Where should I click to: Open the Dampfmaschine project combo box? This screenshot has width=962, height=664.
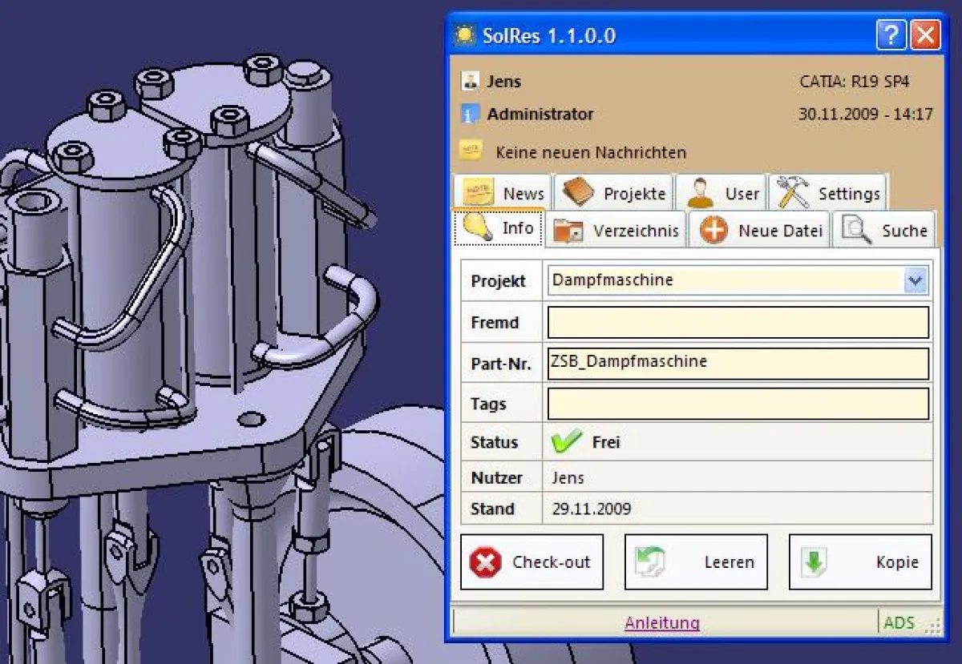pyautogui.click(x=726, y=280)
